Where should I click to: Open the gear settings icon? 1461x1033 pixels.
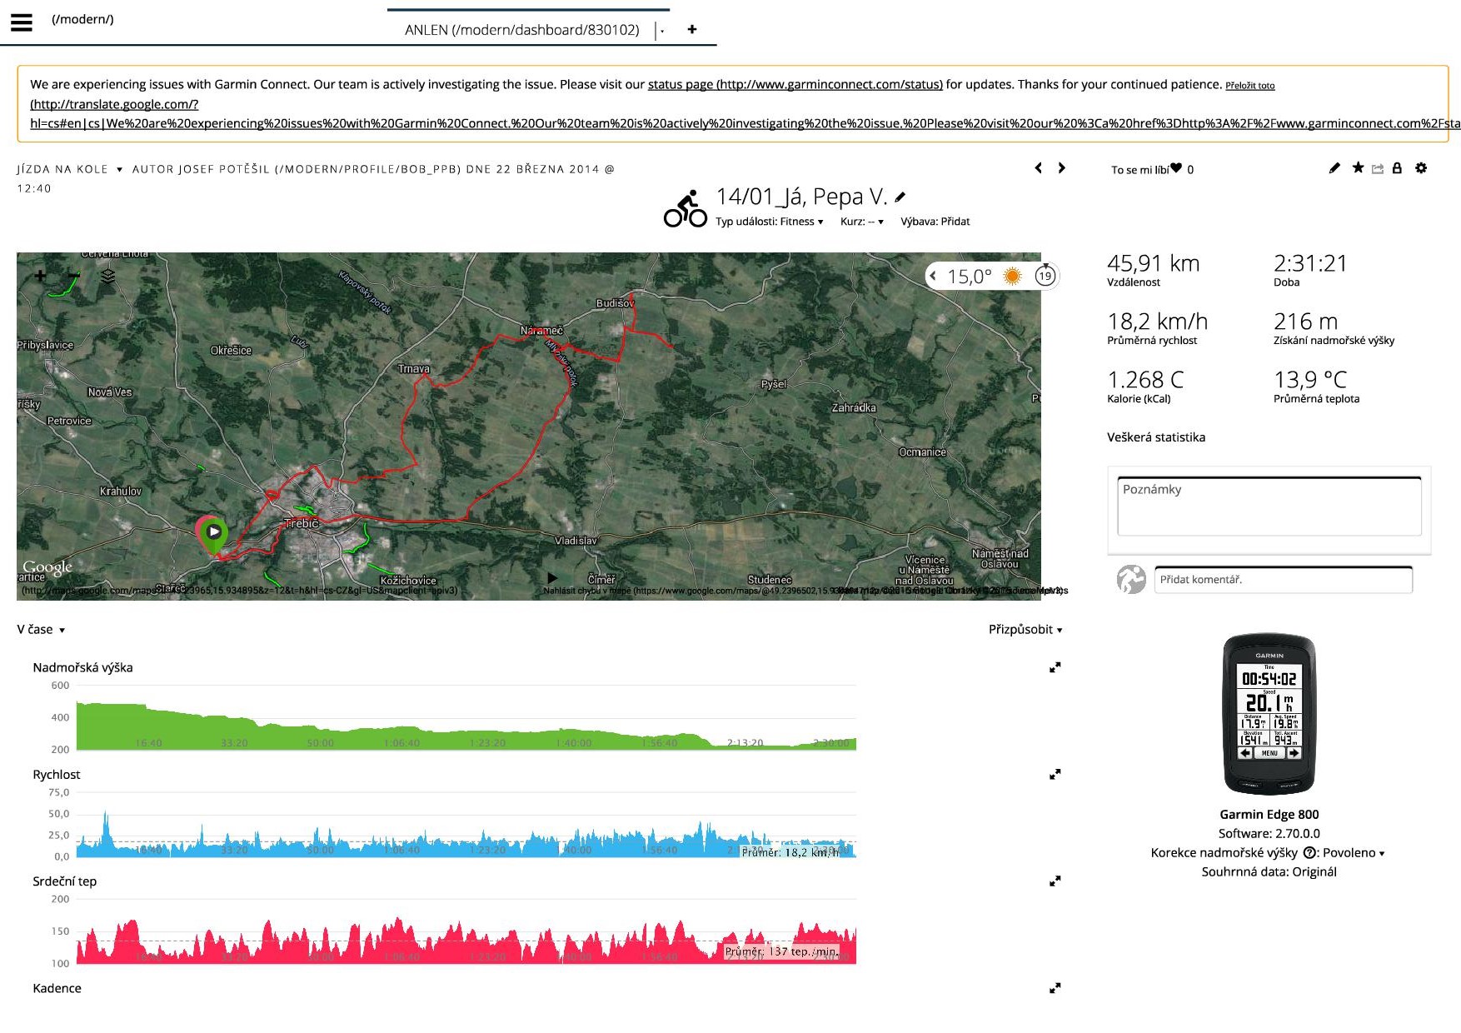pyautogui.click(x=1421, y=168)
